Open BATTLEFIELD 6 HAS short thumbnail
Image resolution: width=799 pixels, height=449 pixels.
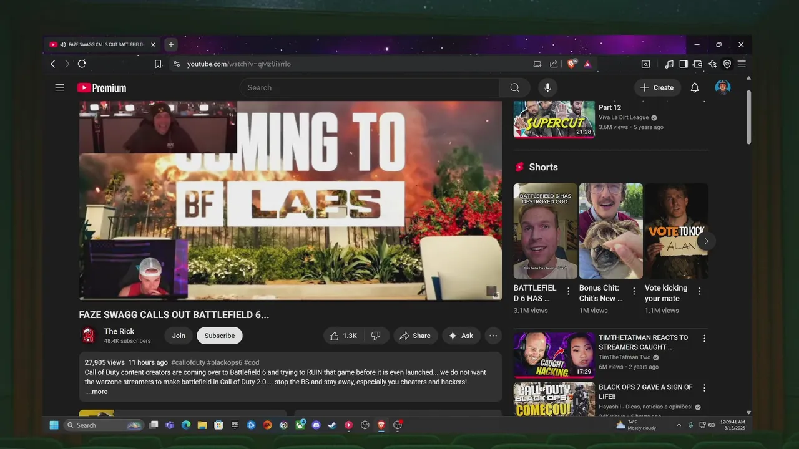[x=545, y=231]
